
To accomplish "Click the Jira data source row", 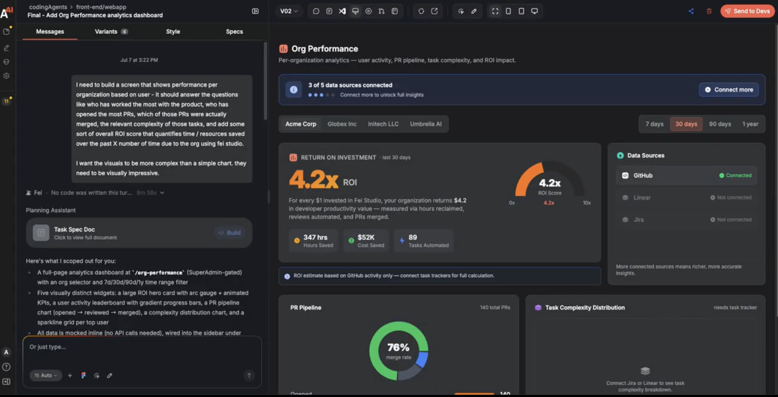I will pos(686,220).
